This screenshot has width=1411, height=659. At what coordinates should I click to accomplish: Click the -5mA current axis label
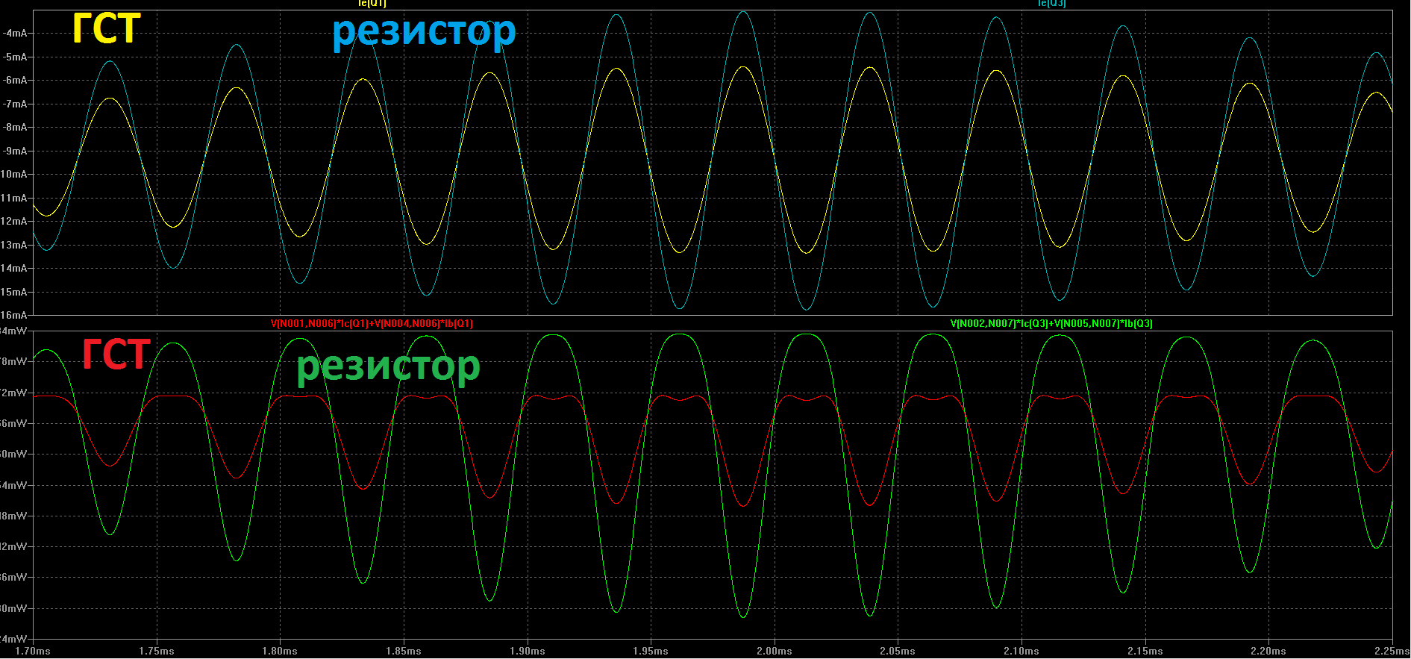pos(14,57)
